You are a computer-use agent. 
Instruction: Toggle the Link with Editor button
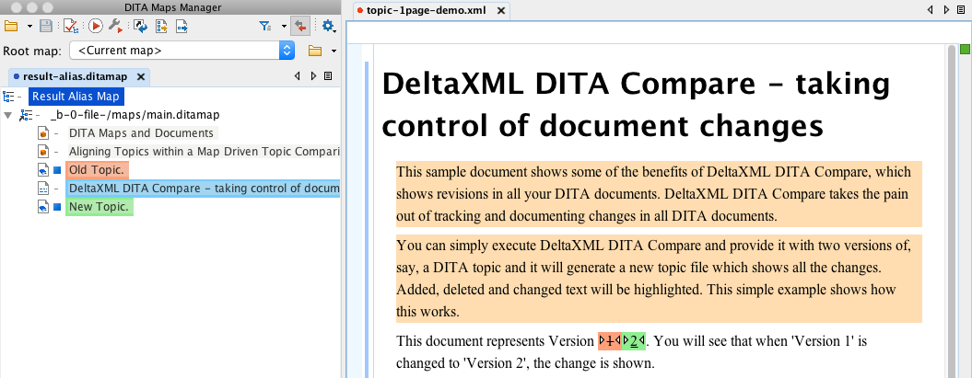(x=299, y=27)
